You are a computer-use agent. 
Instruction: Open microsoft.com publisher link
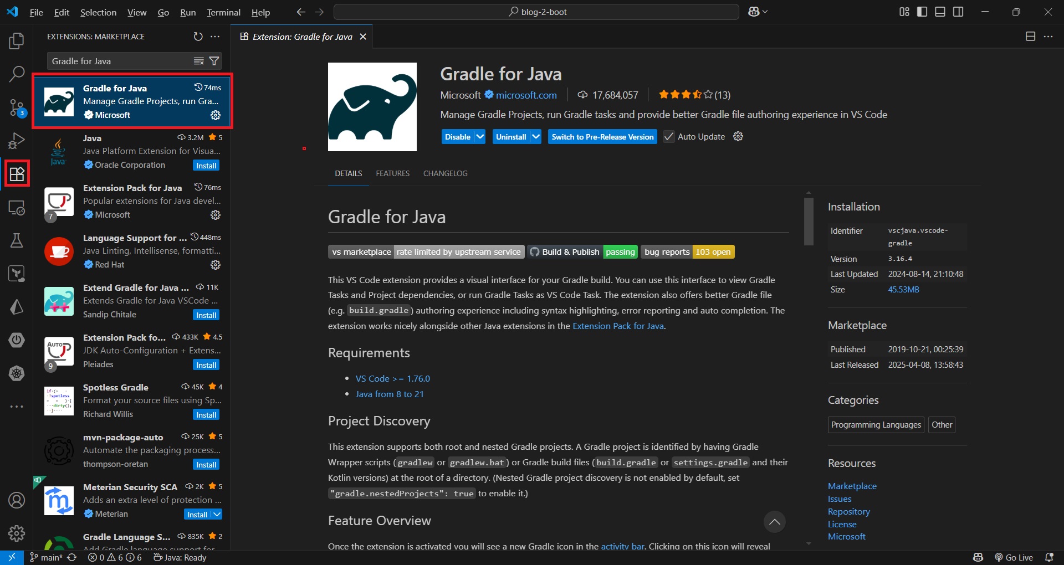click(x=526, y=95)
